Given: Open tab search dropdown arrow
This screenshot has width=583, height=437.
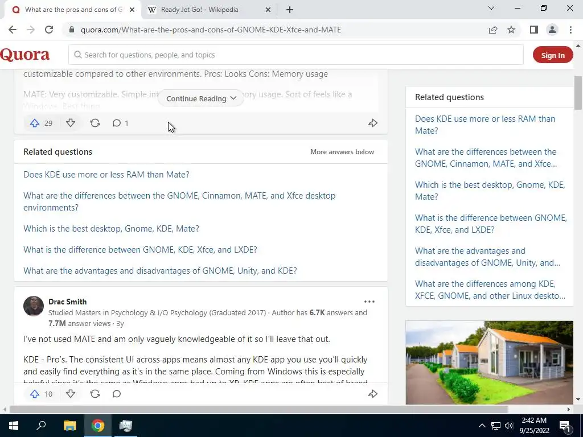Looking at the screenshot, I should pyautogui.click(x=491, y=8).
